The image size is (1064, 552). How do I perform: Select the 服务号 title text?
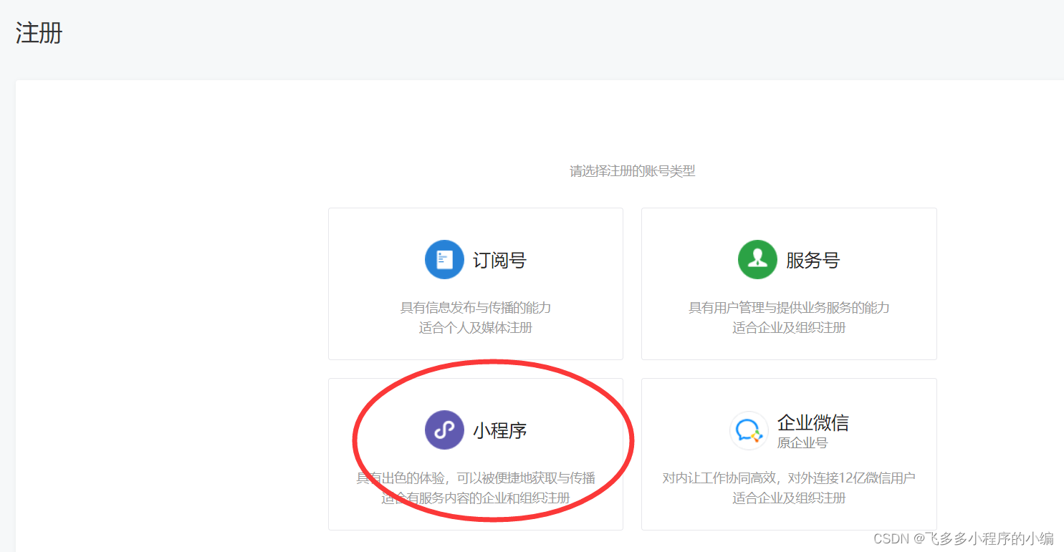click(813, 260)
